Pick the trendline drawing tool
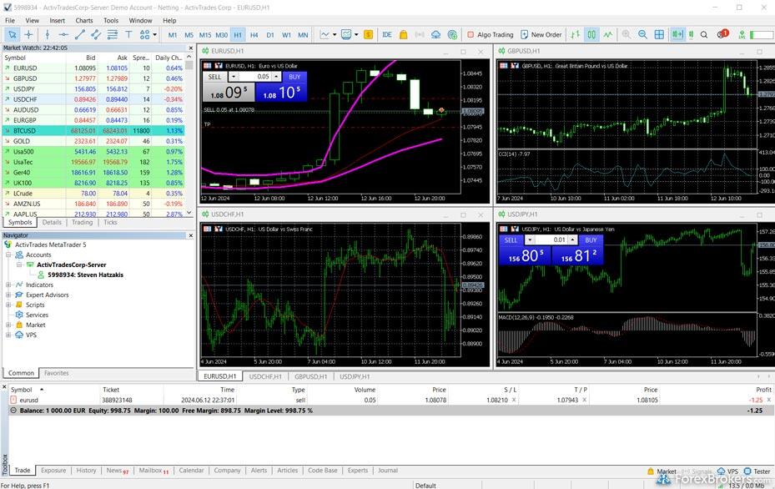The image size is (775, 489). 80,34
